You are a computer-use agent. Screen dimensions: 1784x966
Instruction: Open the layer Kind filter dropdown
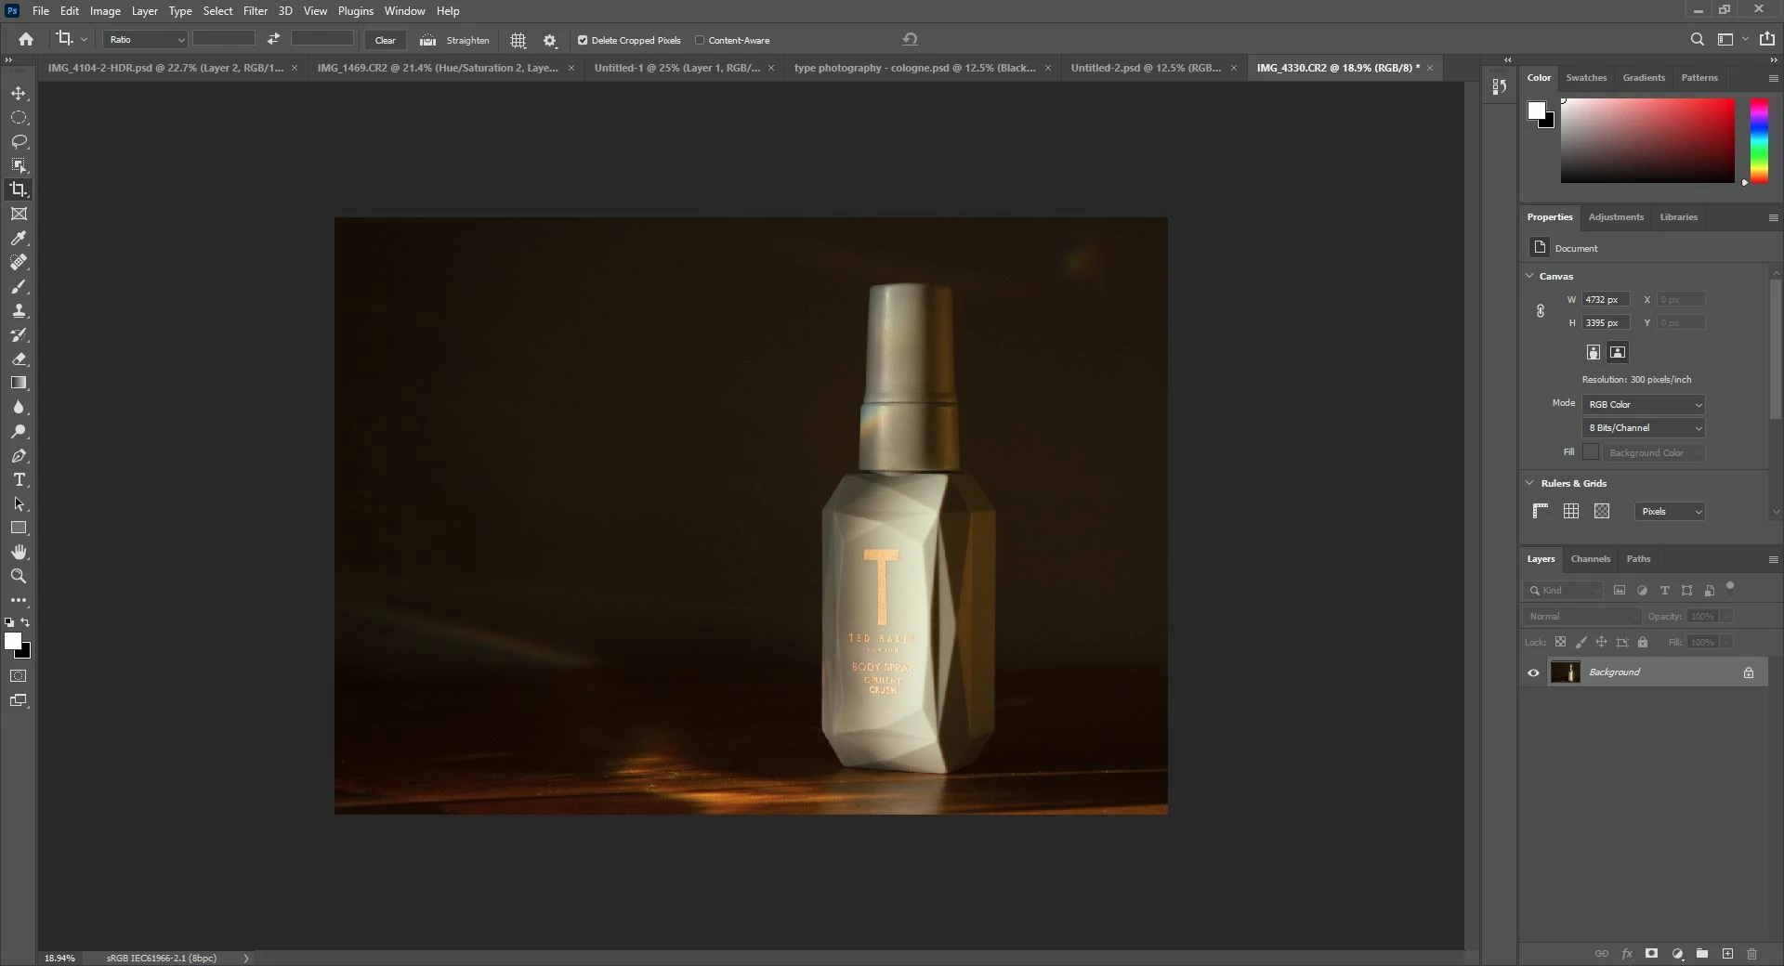[x=1564, y=591]
